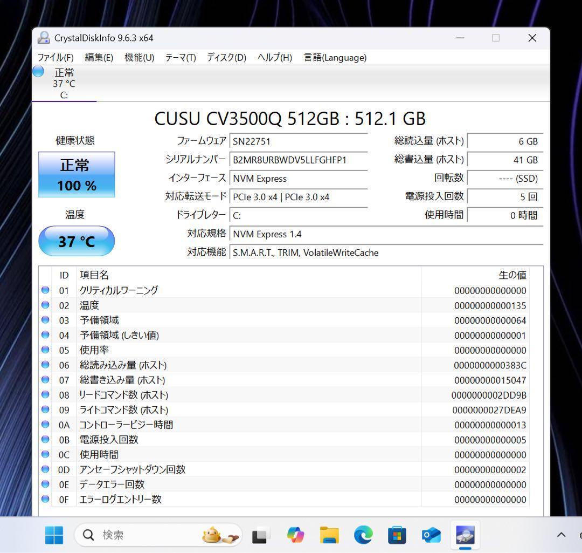Click raw value 0000000027DEA9
This screenshot has width=582, height=553.
tap(489, 410)
